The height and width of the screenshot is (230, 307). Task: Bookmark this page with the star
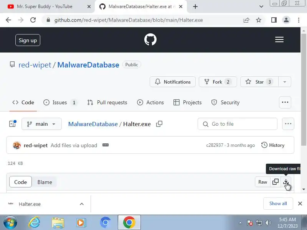pos(259,20)
